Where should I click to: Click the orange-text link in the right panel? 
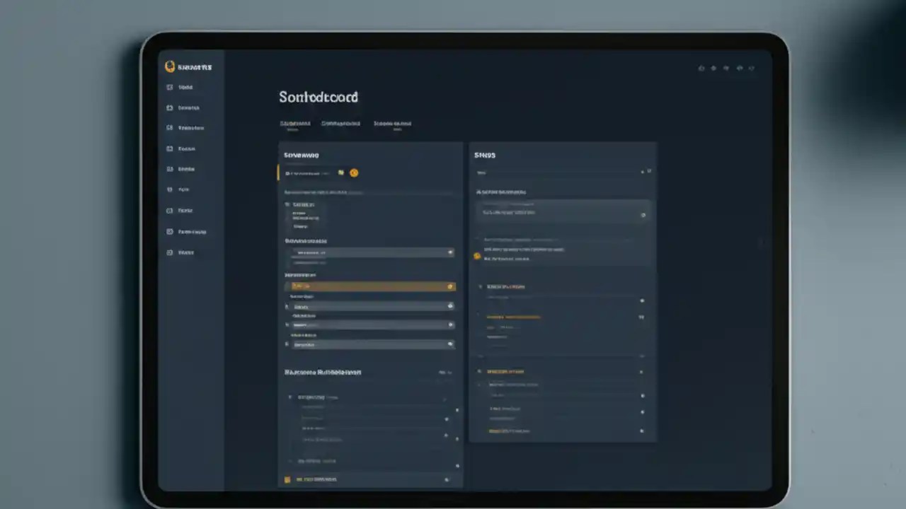click(x=512, y=317)
